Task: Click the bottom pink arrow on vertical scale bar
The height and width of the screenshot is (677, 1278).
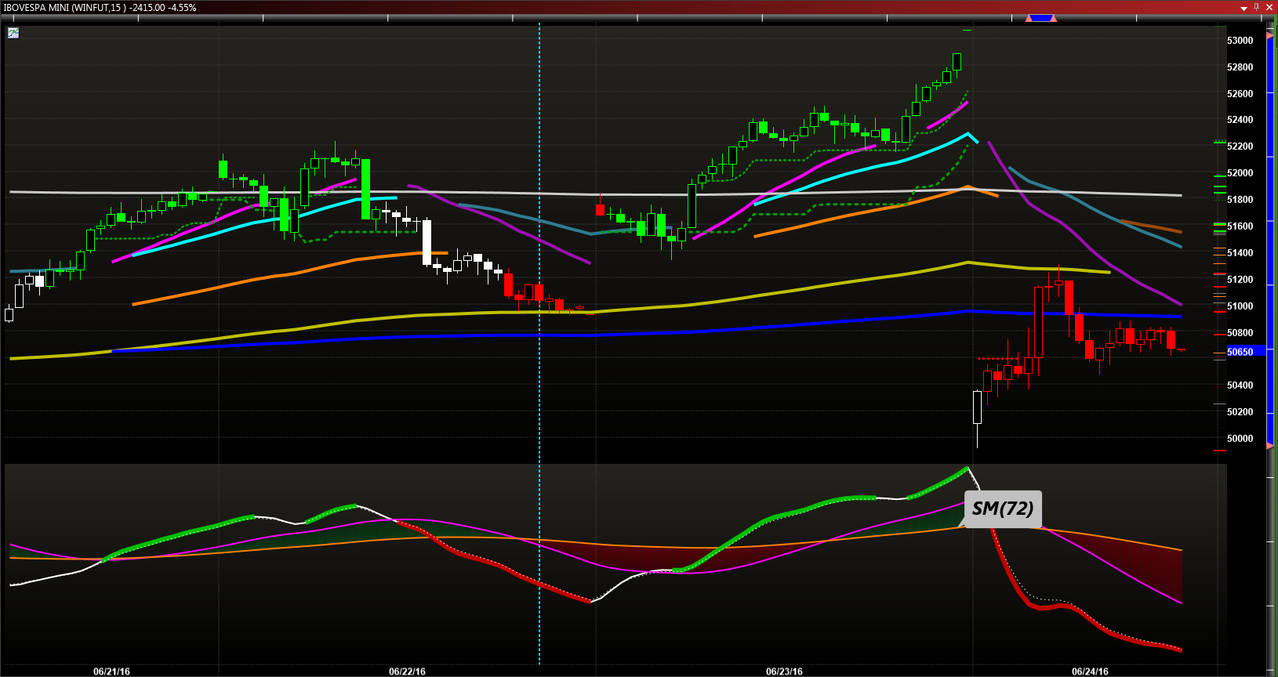Action: (1270, 445)
